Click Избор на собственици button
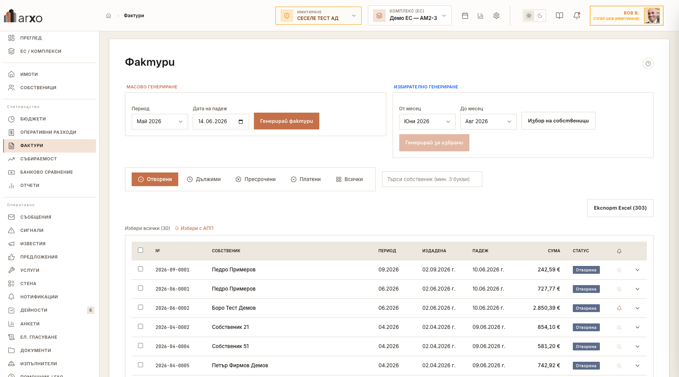Viewport: 679px width, 377px height. (x=558, y=121)
